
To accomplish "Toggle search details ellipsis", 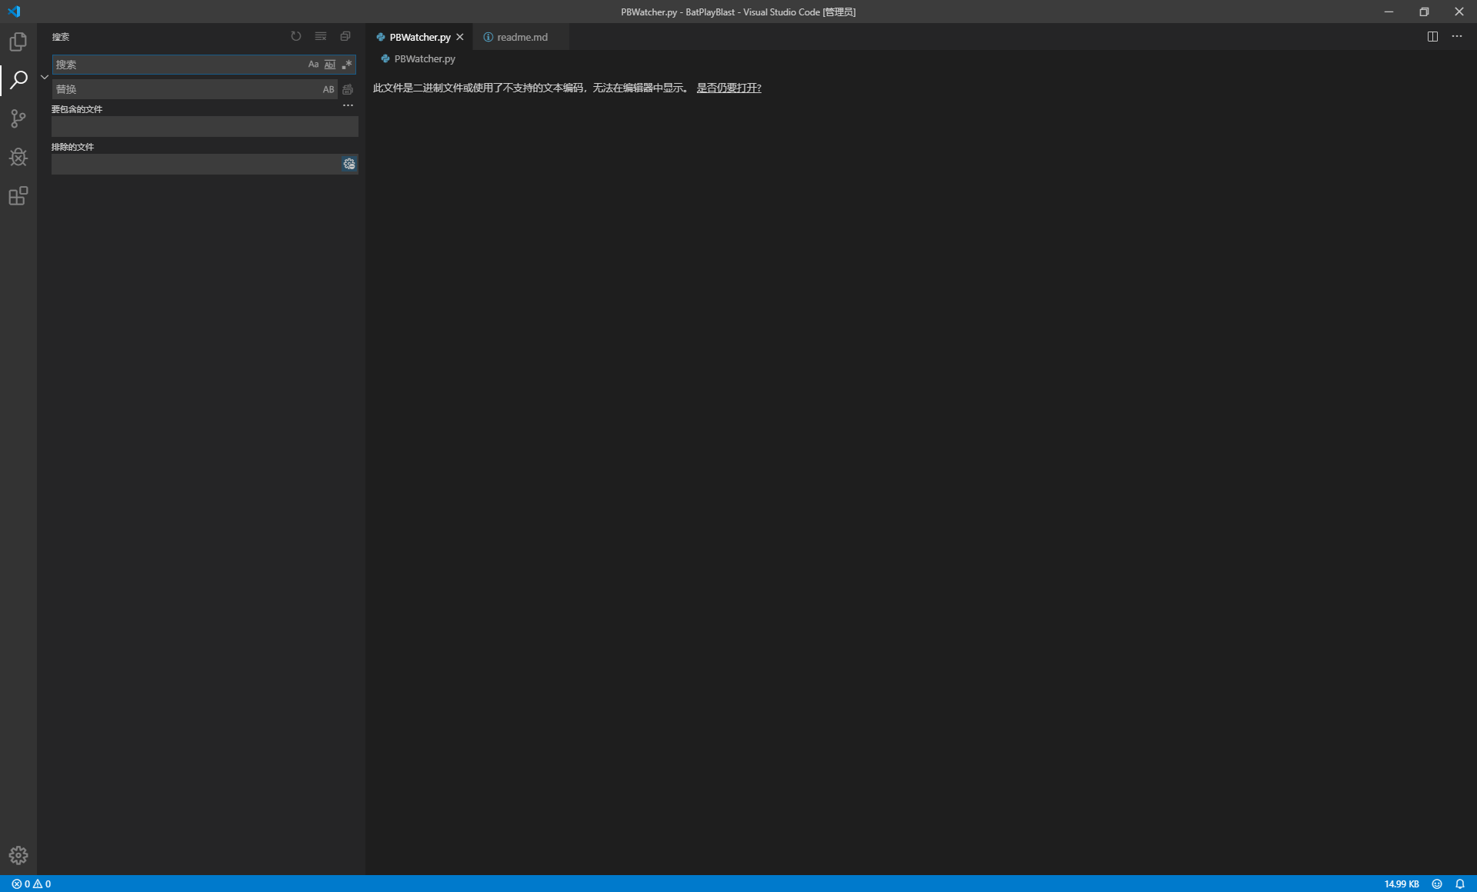I will [348, 105].
